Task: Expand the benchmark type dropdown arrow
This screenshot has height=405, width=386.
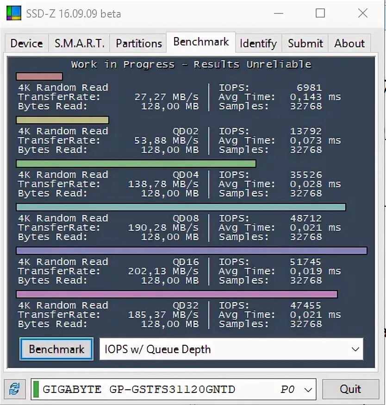Action: pos(355,349)
